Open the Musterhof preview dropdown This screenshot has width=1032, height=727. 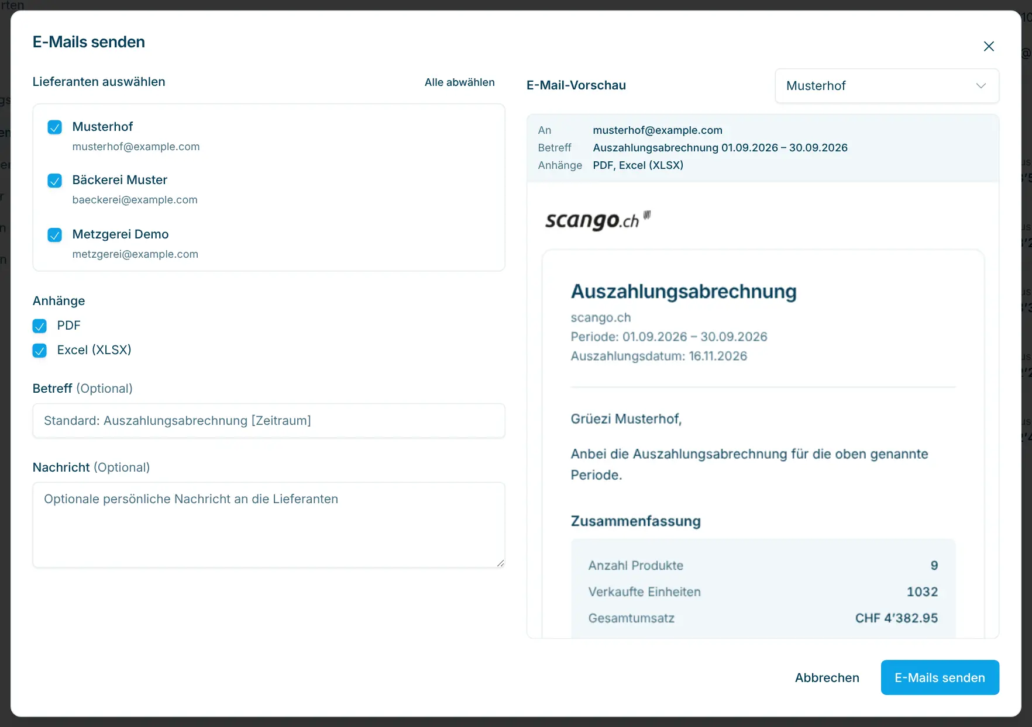coord(887,86)
